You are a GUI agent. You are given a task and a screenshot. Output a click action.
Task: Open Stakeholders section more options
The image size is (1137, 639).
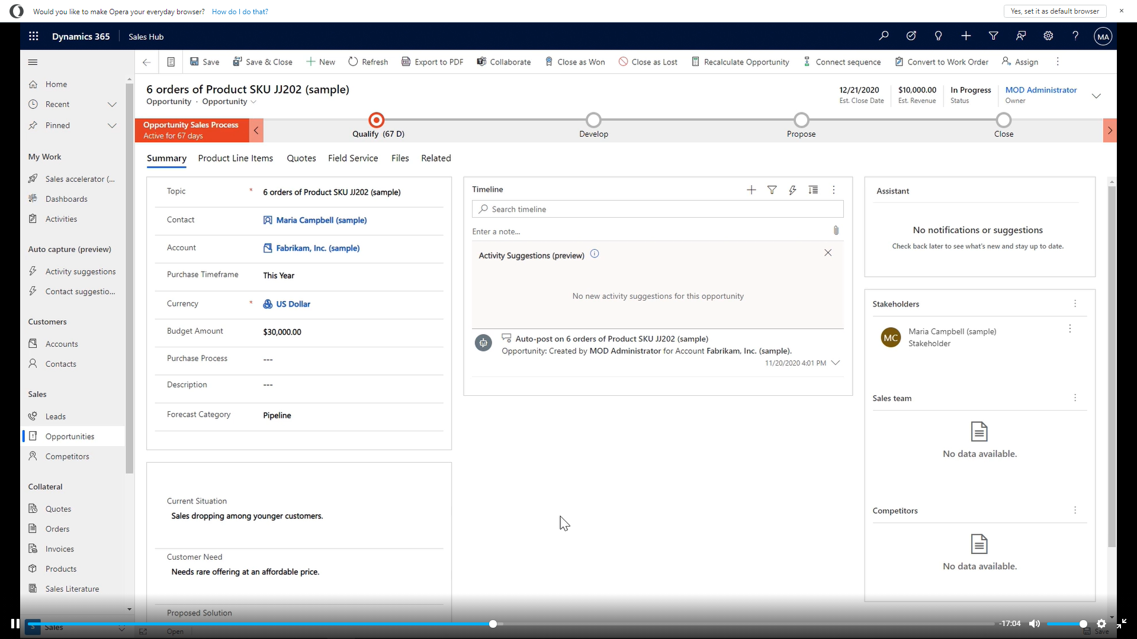[x=1075, y=304]
